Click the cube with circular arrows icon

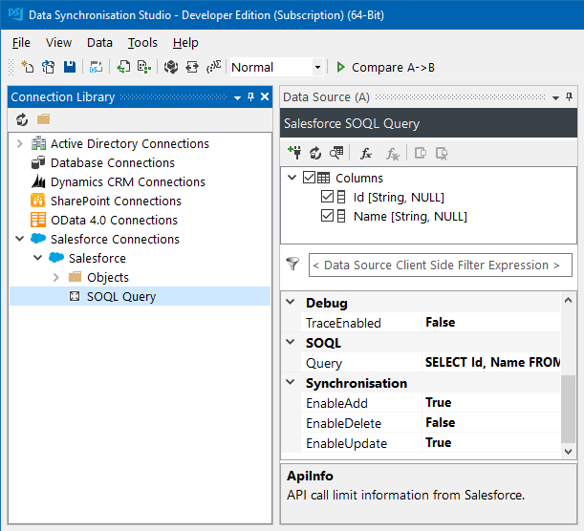[171, 67]
